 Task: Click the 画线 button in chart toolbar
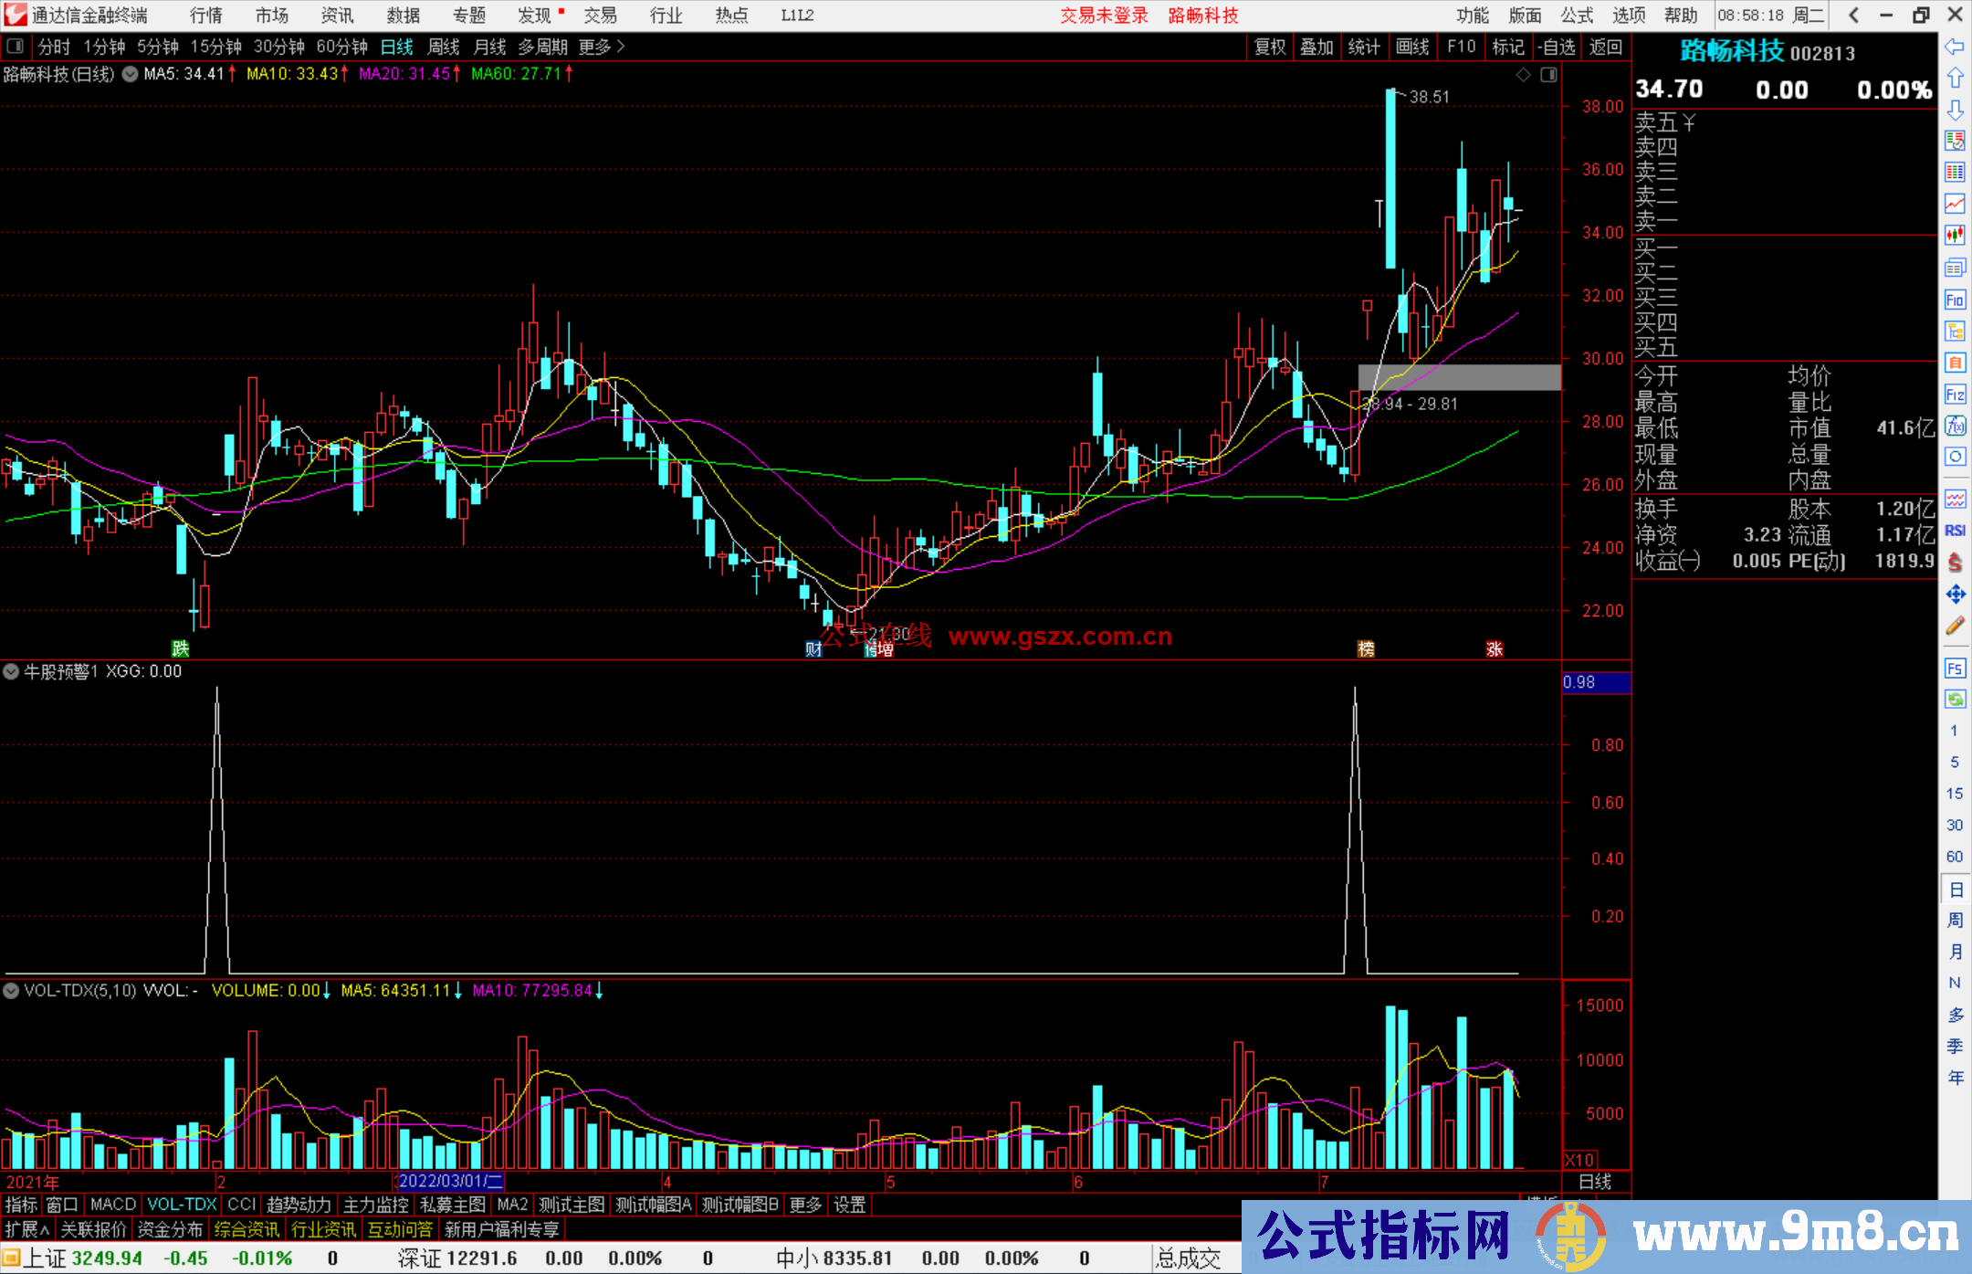click(1411, 47)
